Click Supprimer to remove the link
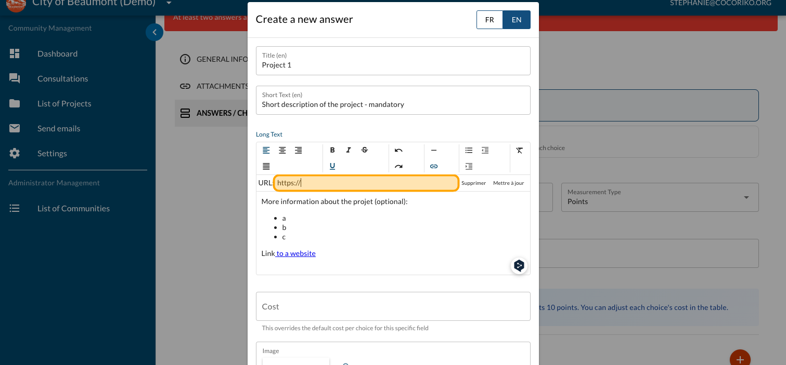Viewport: 786px width, 365px height. tap(473, 183)
